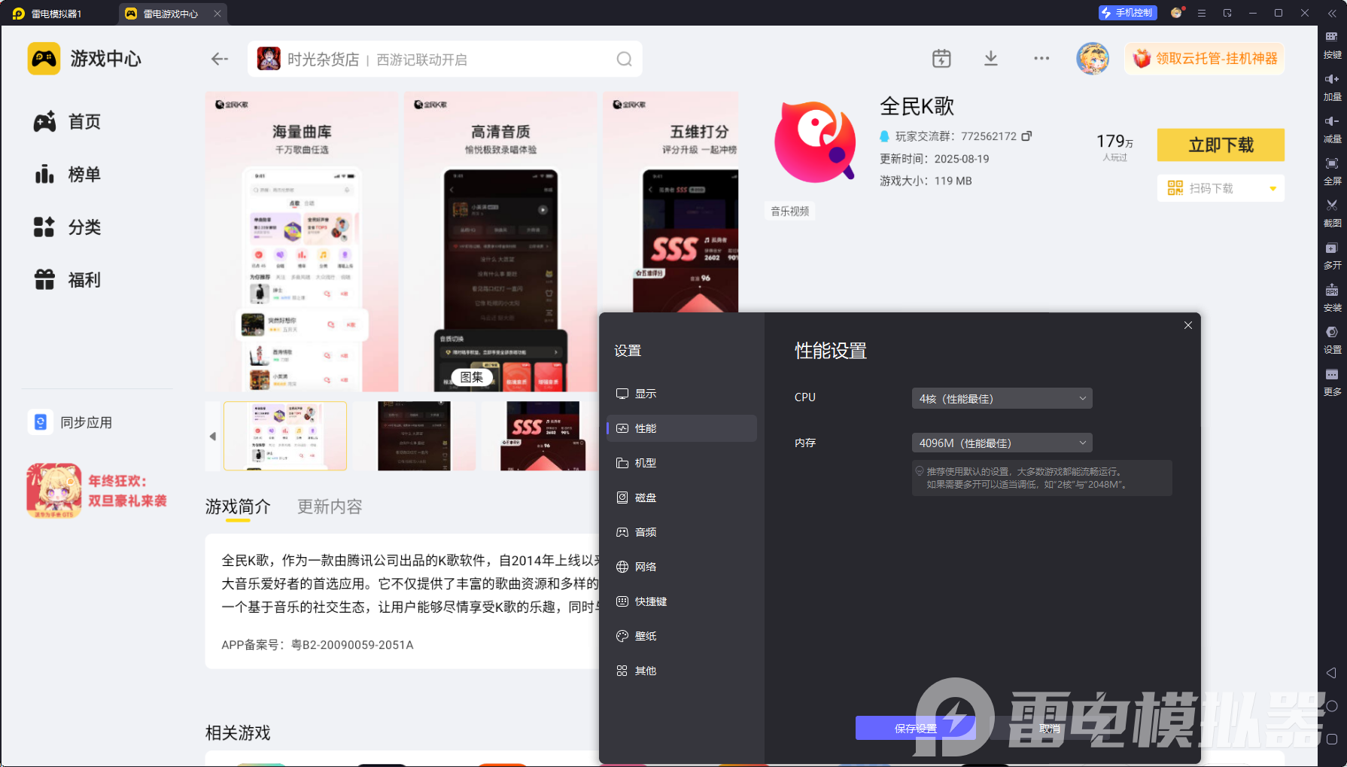Expand the 扫码下载 dropdown

coord(1273,188)
